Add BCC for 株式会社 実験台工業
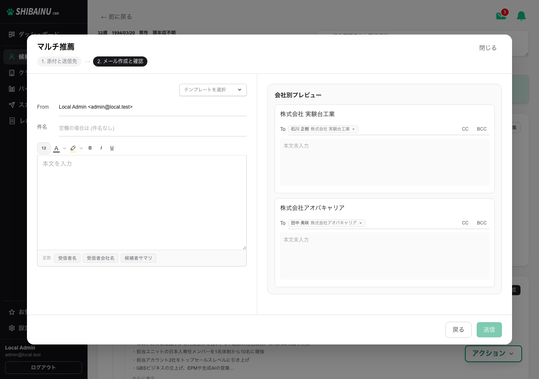539x379 pixels. 482,129
